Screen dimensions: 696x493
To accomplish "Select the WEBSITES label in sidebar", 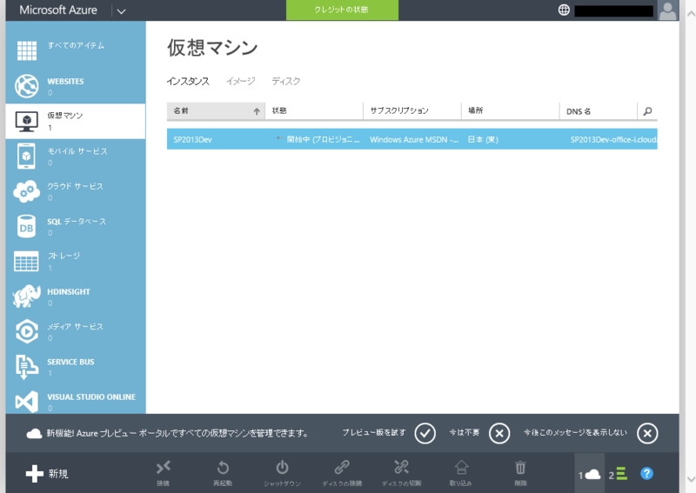I will [66, 81].
